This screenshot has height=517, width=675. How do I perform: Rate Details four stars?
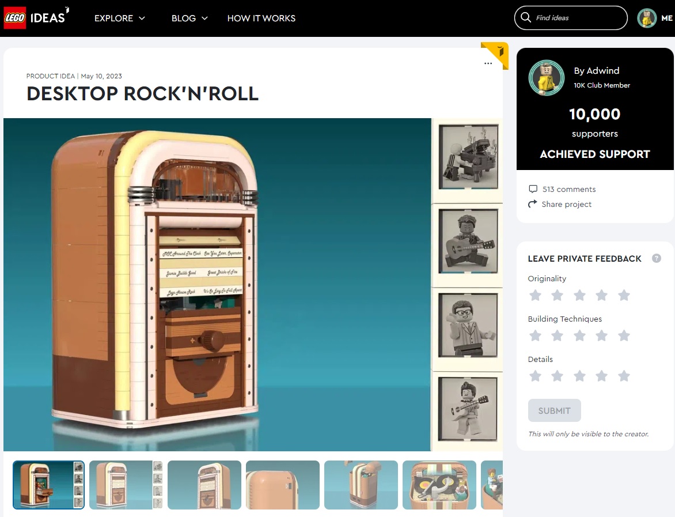pos(601,376)
